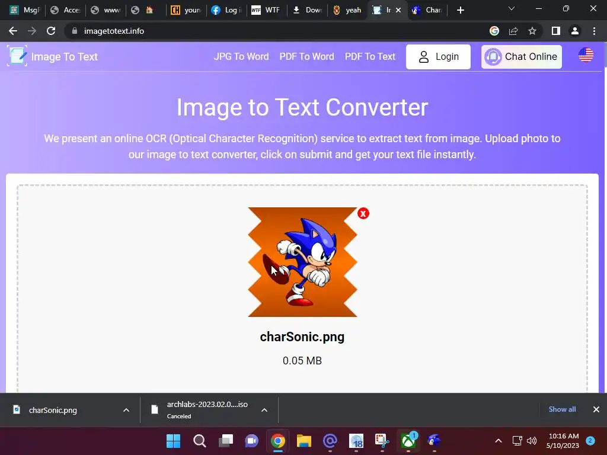Click the 0.05 MB file size text

coord(302,361)
